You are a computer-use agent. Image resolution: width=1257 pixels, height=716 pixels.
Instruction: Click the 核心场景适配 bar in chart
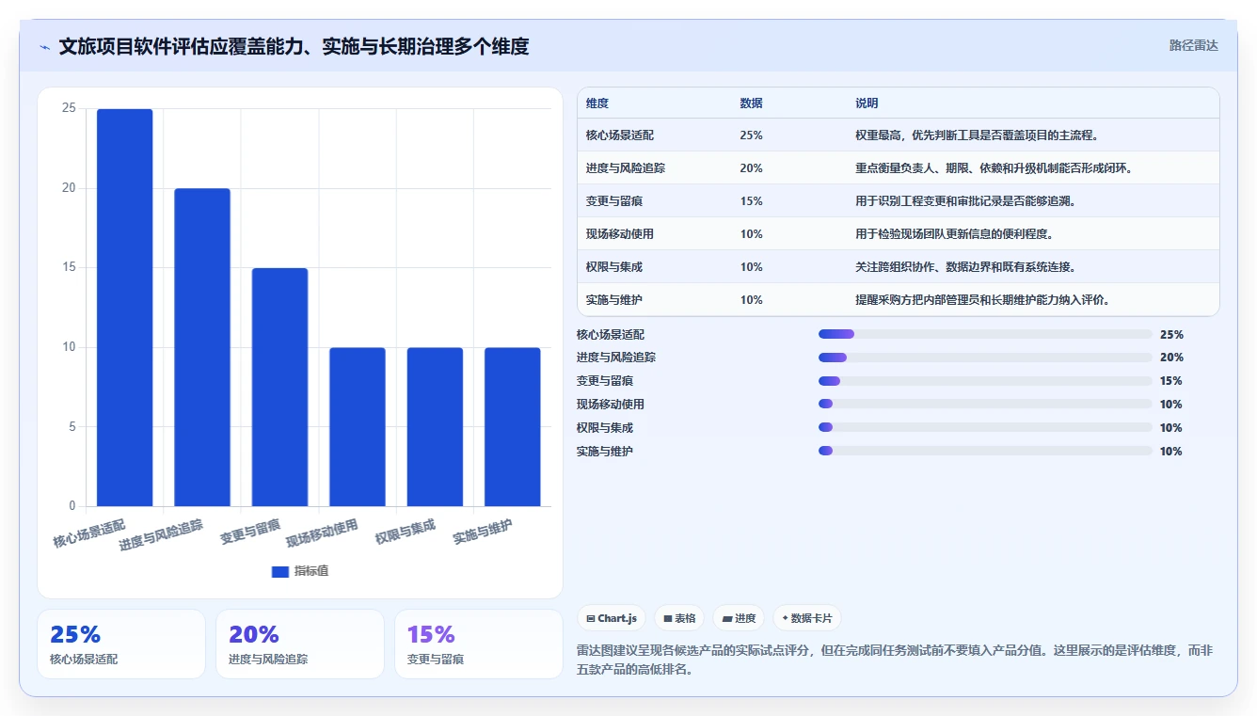[x=125, y=308]
